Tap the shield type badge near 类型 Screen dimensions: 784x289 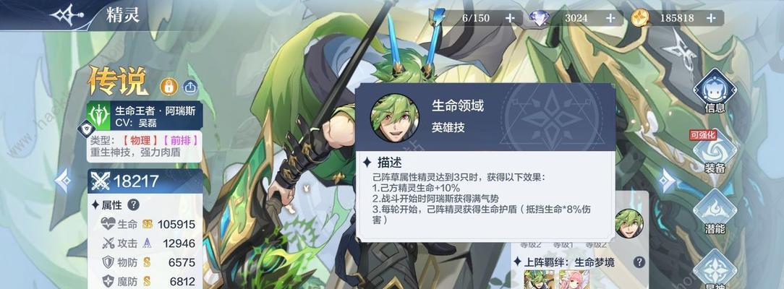[x=86, y=129]
